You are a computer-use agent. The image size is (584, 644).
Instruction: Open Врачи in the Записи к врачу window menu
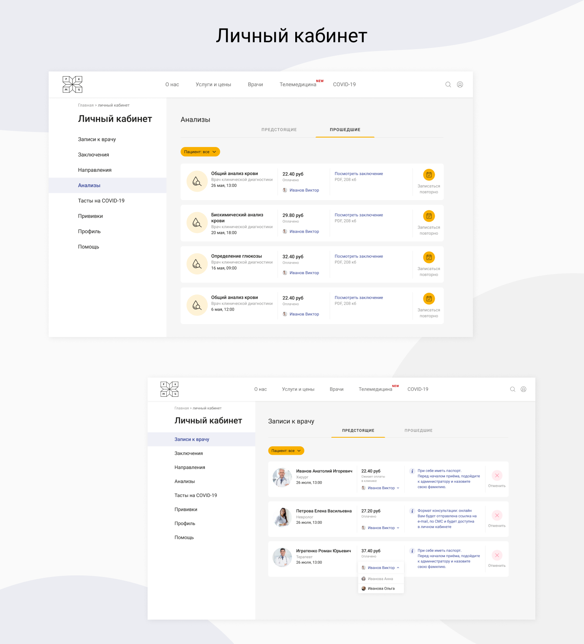click(x=337, y=389)
